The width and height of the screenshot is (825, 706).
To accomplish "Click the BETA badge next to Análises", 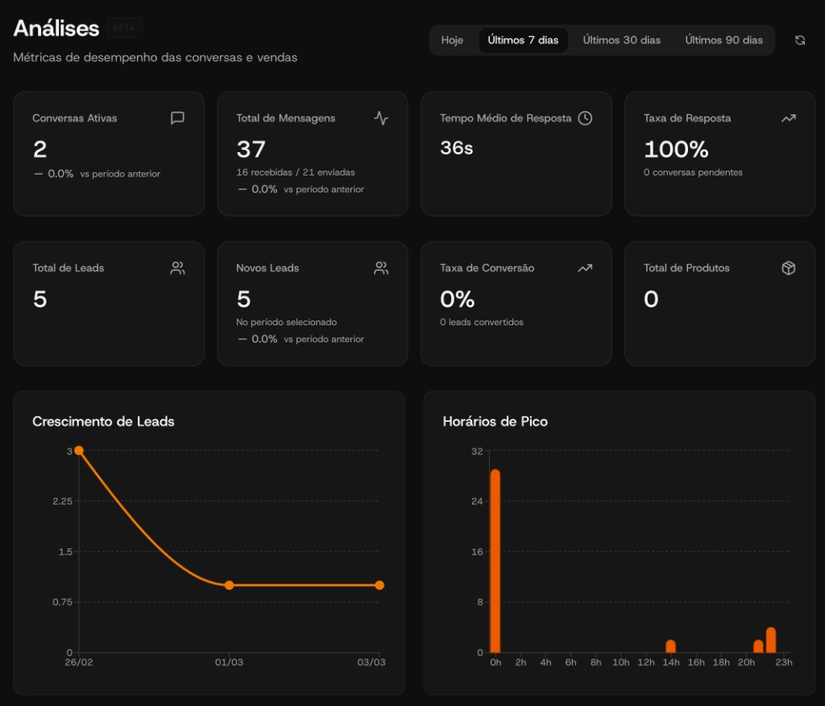I will pyautogui.click(x=124, y=27).
